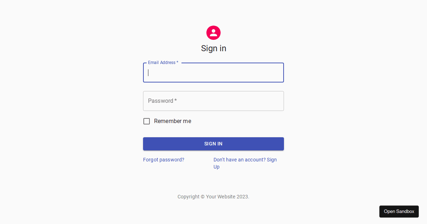Click the person silhouette inside the avatar
Screen dimensions: 427x224
pyautogui.click(x=213, y=33)
